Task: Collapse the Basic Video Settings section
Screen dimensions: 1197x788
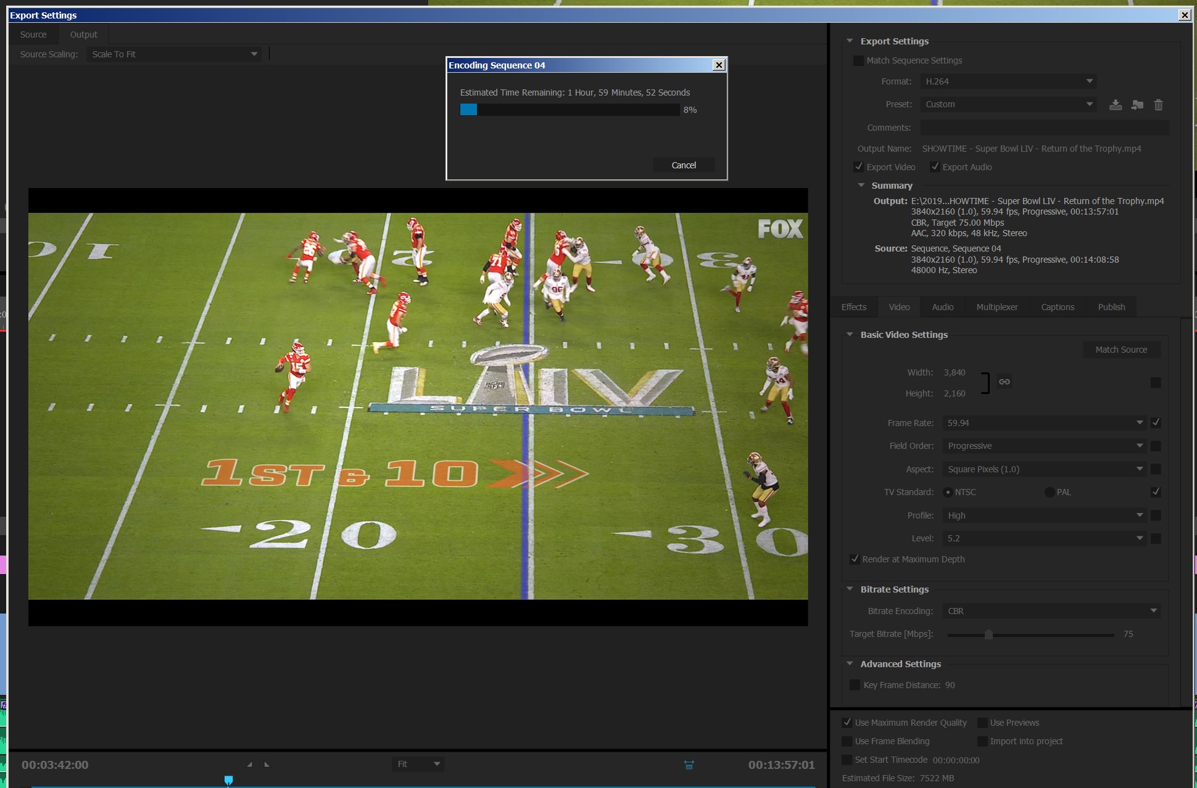Action: point(850,334)
